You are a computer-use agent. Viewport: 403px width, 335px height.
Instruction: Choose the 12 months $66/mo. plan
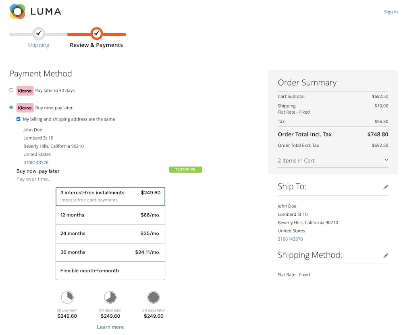point(110,215)
